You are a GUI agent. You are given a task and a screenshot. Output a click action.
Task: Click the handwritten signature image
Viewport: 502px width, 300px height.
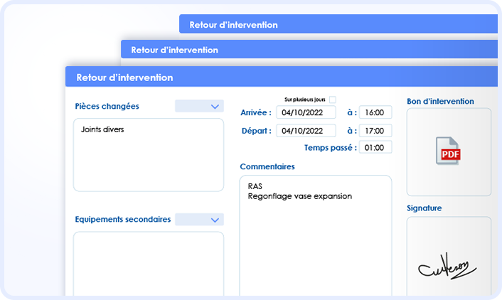(447, 267)
